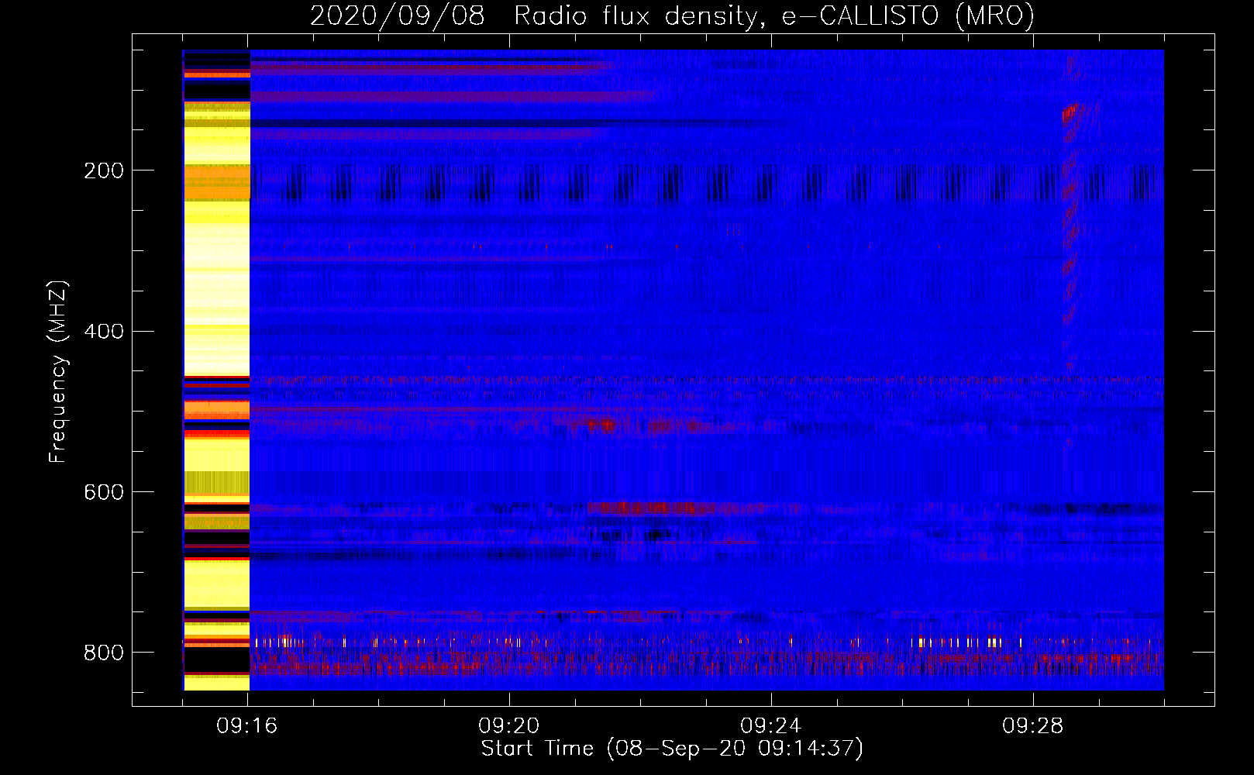1254x775 pixels.
Task: Click the 200 frequency tick label
Action: (104, 170)
